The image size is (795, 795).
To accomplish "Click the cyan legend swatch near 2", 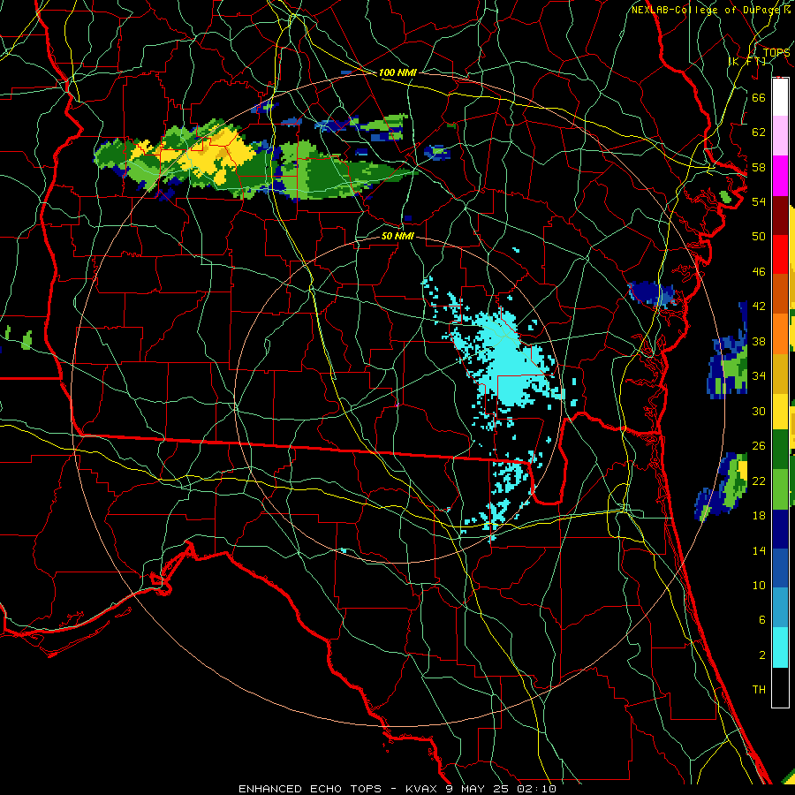I will tap(780, 647).
